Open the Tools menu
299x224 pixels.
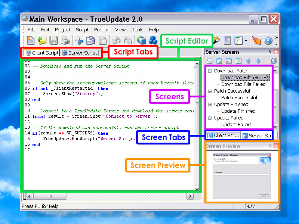pos(137,30)
